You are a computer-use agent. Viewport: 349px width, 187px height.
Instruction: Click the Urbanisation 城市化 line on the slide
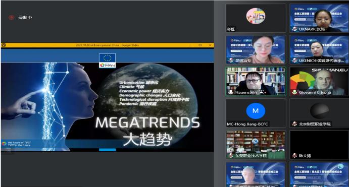click(139, 82)
